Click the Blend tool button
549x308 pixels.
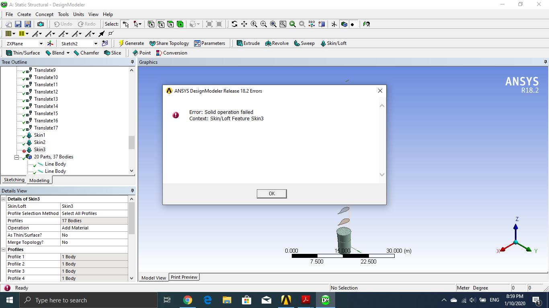pos(55,53)
